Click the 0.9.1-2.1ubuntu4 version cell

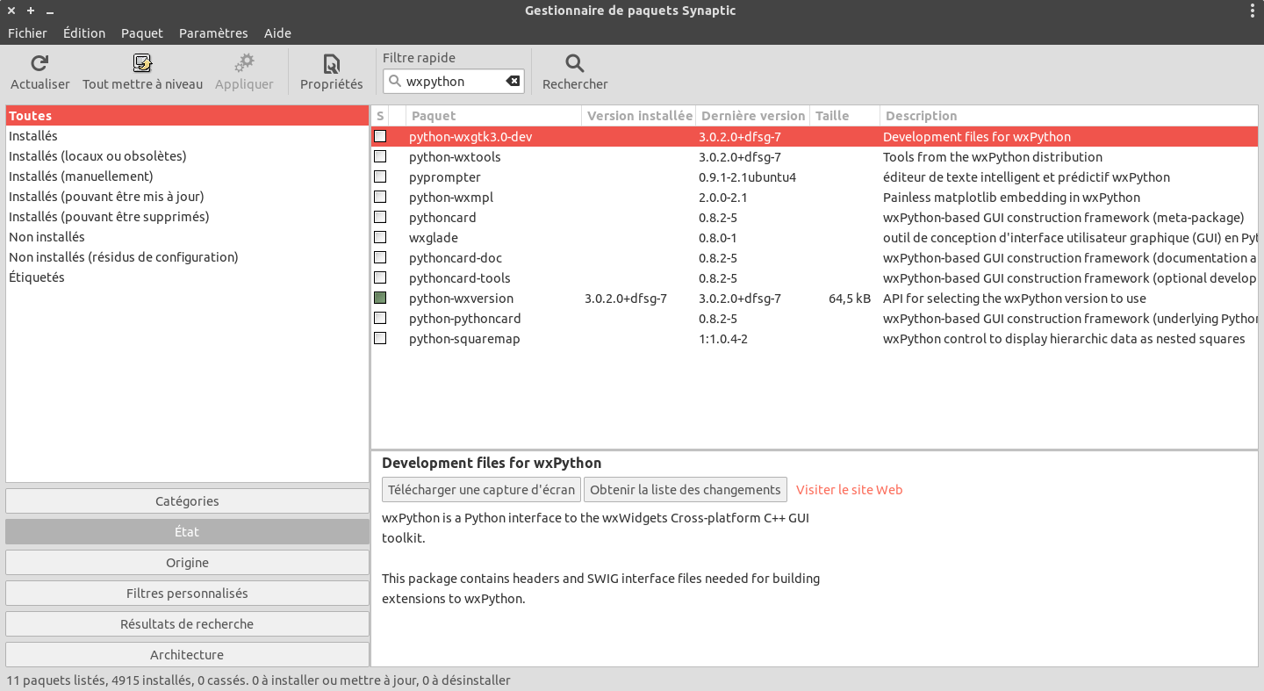tap(748, 177)
